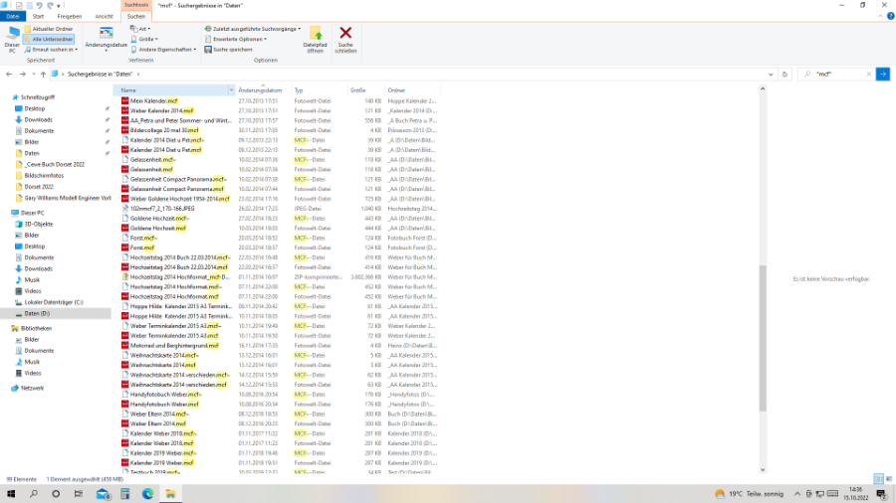Click Suche speichern in the ribbon

231,49
